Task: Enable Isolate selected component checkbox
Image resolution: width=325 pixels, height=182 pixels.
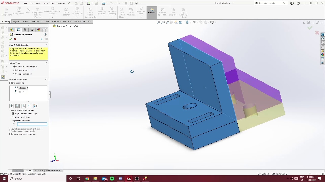Action: pos(11,134)
